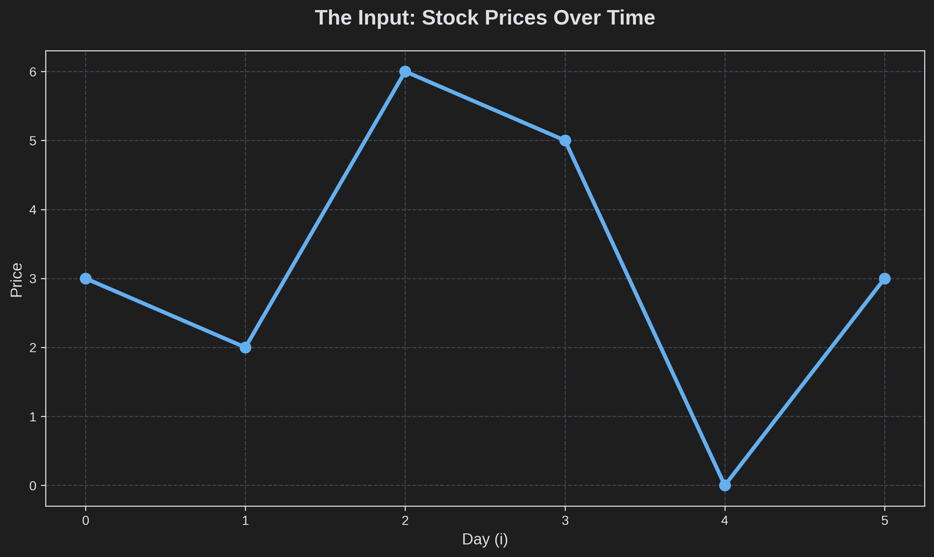Click the x-axis tick label 2
The image size is (934, 557).
click(405, 521)
